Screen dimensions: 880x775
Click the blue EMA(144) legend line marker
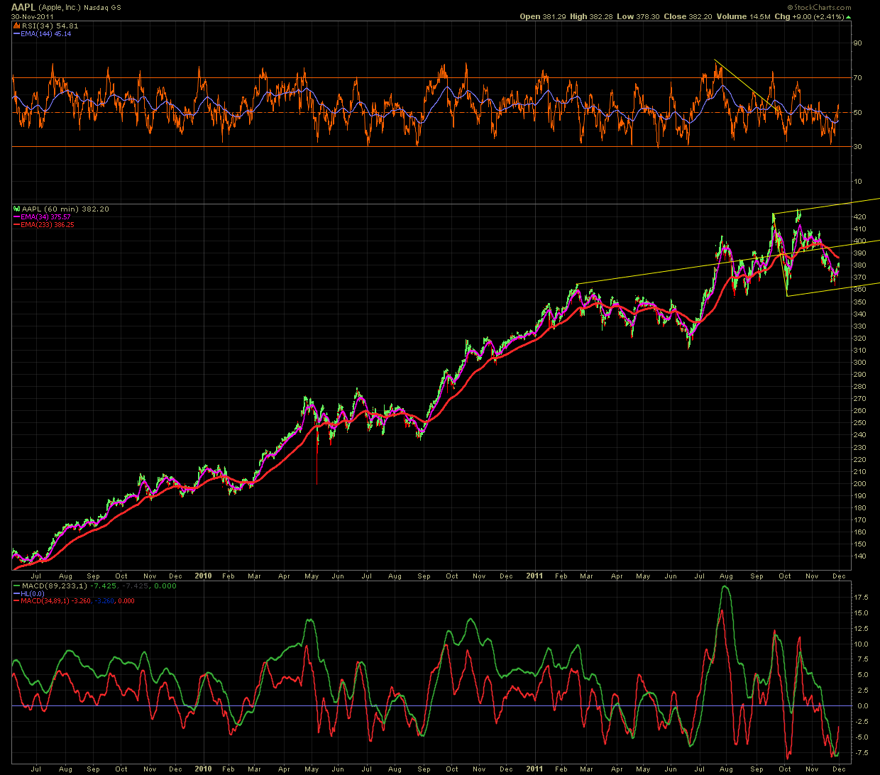pyautogui.click(x=16, y=33)
